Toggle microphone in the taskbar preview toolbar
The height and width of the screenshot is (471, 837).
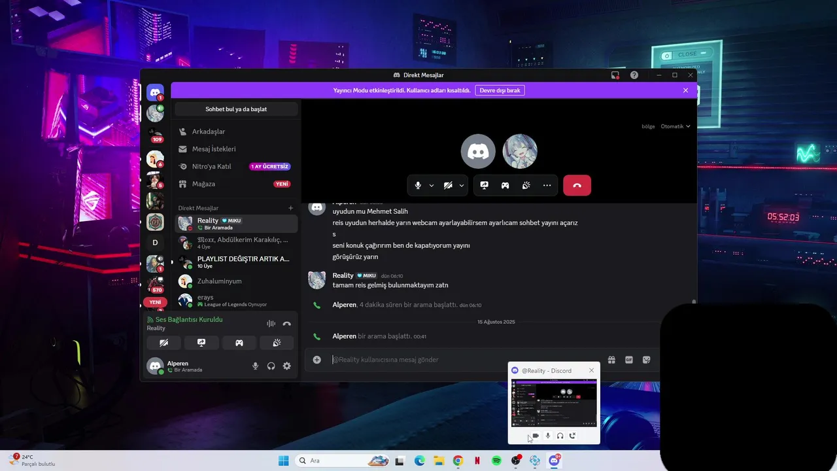pyautogui.click(x=548, y=436)
